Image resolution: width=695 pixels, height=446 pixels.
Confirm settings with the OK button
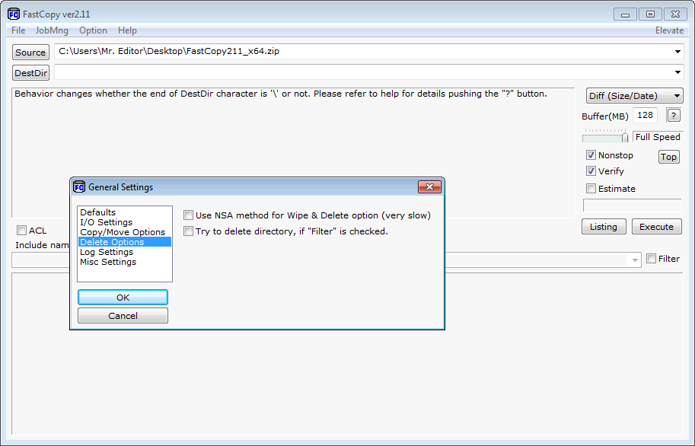pyautogui.click(x=123, y=298)
